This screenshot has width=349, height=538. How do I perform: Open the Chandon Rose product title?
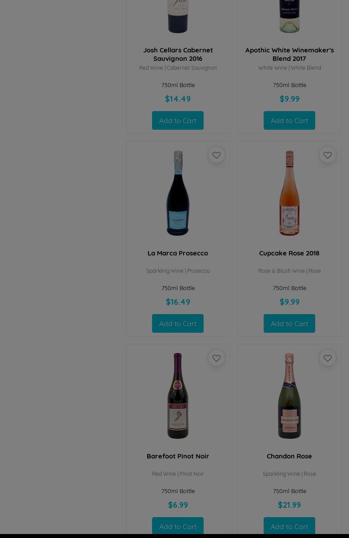[x=289, y=456]
